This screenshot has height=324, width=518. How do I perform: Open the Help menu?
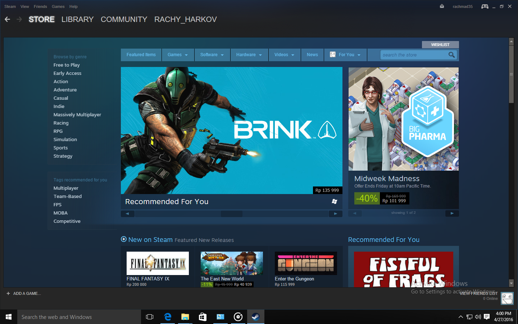pyautogui.click(x=73, y=6)
